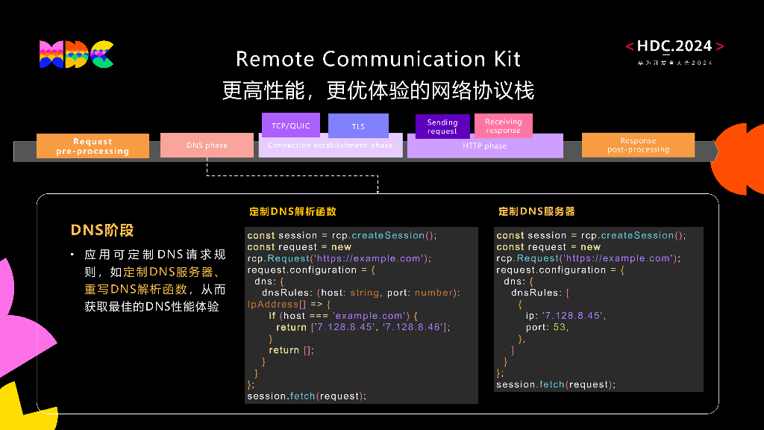Viewport: 764px width, 430px height.
Task: Click the Receiving response box
Action: coord(503,125)
